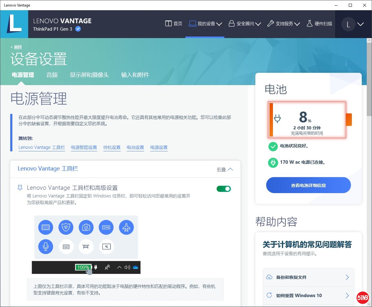Click the touchpad disable icon in preview
The height and width of the screenshot is (307, 372).
coord(106,247)
